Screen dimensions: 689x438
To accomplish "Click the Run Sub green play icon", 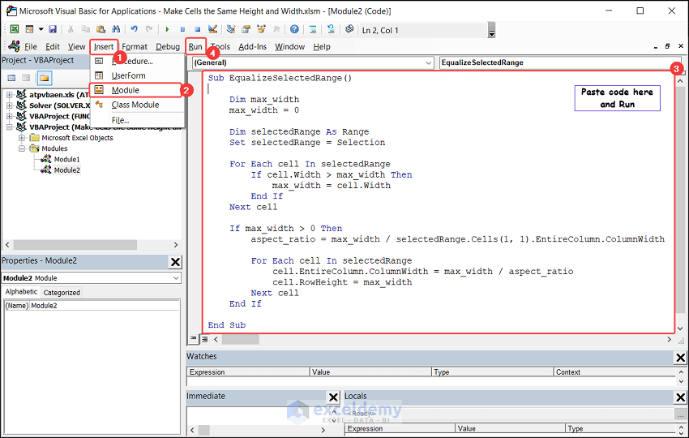I will click(x=168, y=30).
